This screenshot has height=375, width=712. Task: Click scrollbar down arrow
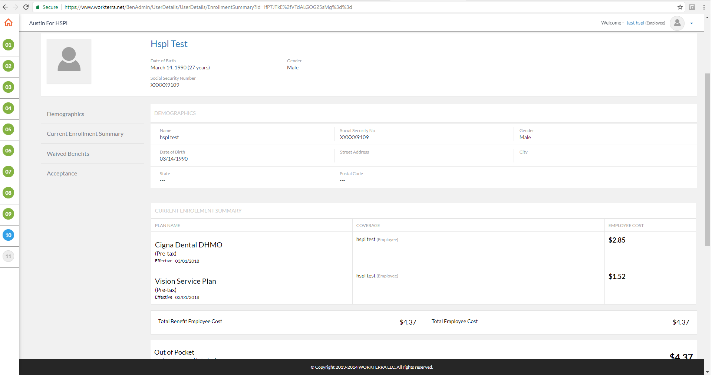click(707, 372)
